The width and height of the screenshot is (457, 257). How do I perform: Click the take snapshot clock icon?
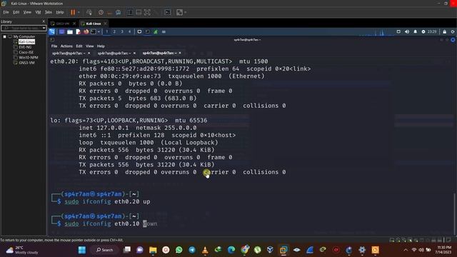coord(101,12)
